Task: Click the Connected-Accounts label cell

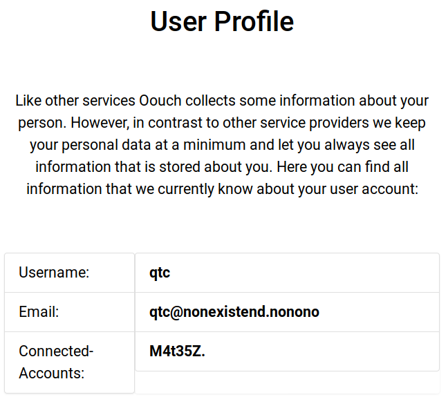Action: 69,362
